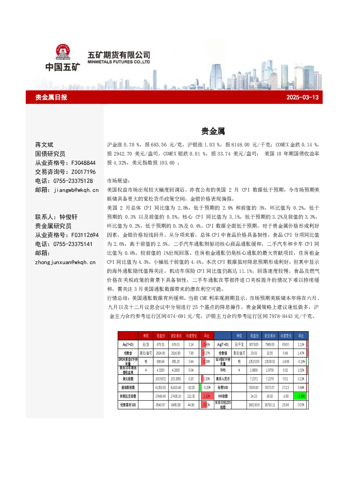
Task: Click Au(T+D) closing price '679.15'
Action: click(160, 345)
